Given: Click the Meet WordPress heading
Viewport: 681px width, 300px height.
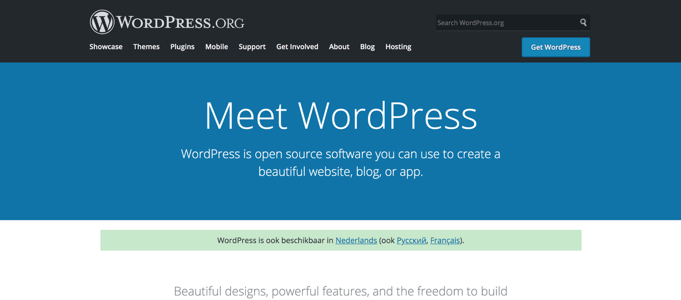Looking at the screenshot, I should click(x=341, y=116).
